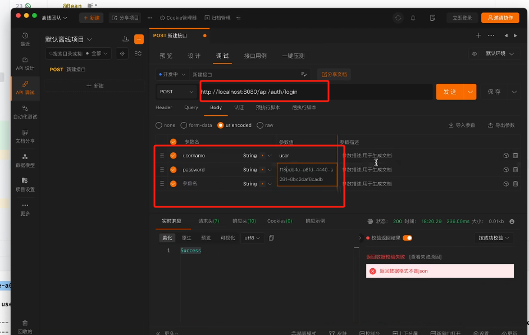Delete the password parameter row
Viewport: 529px width, 335px height.
[x=515, y=170]
